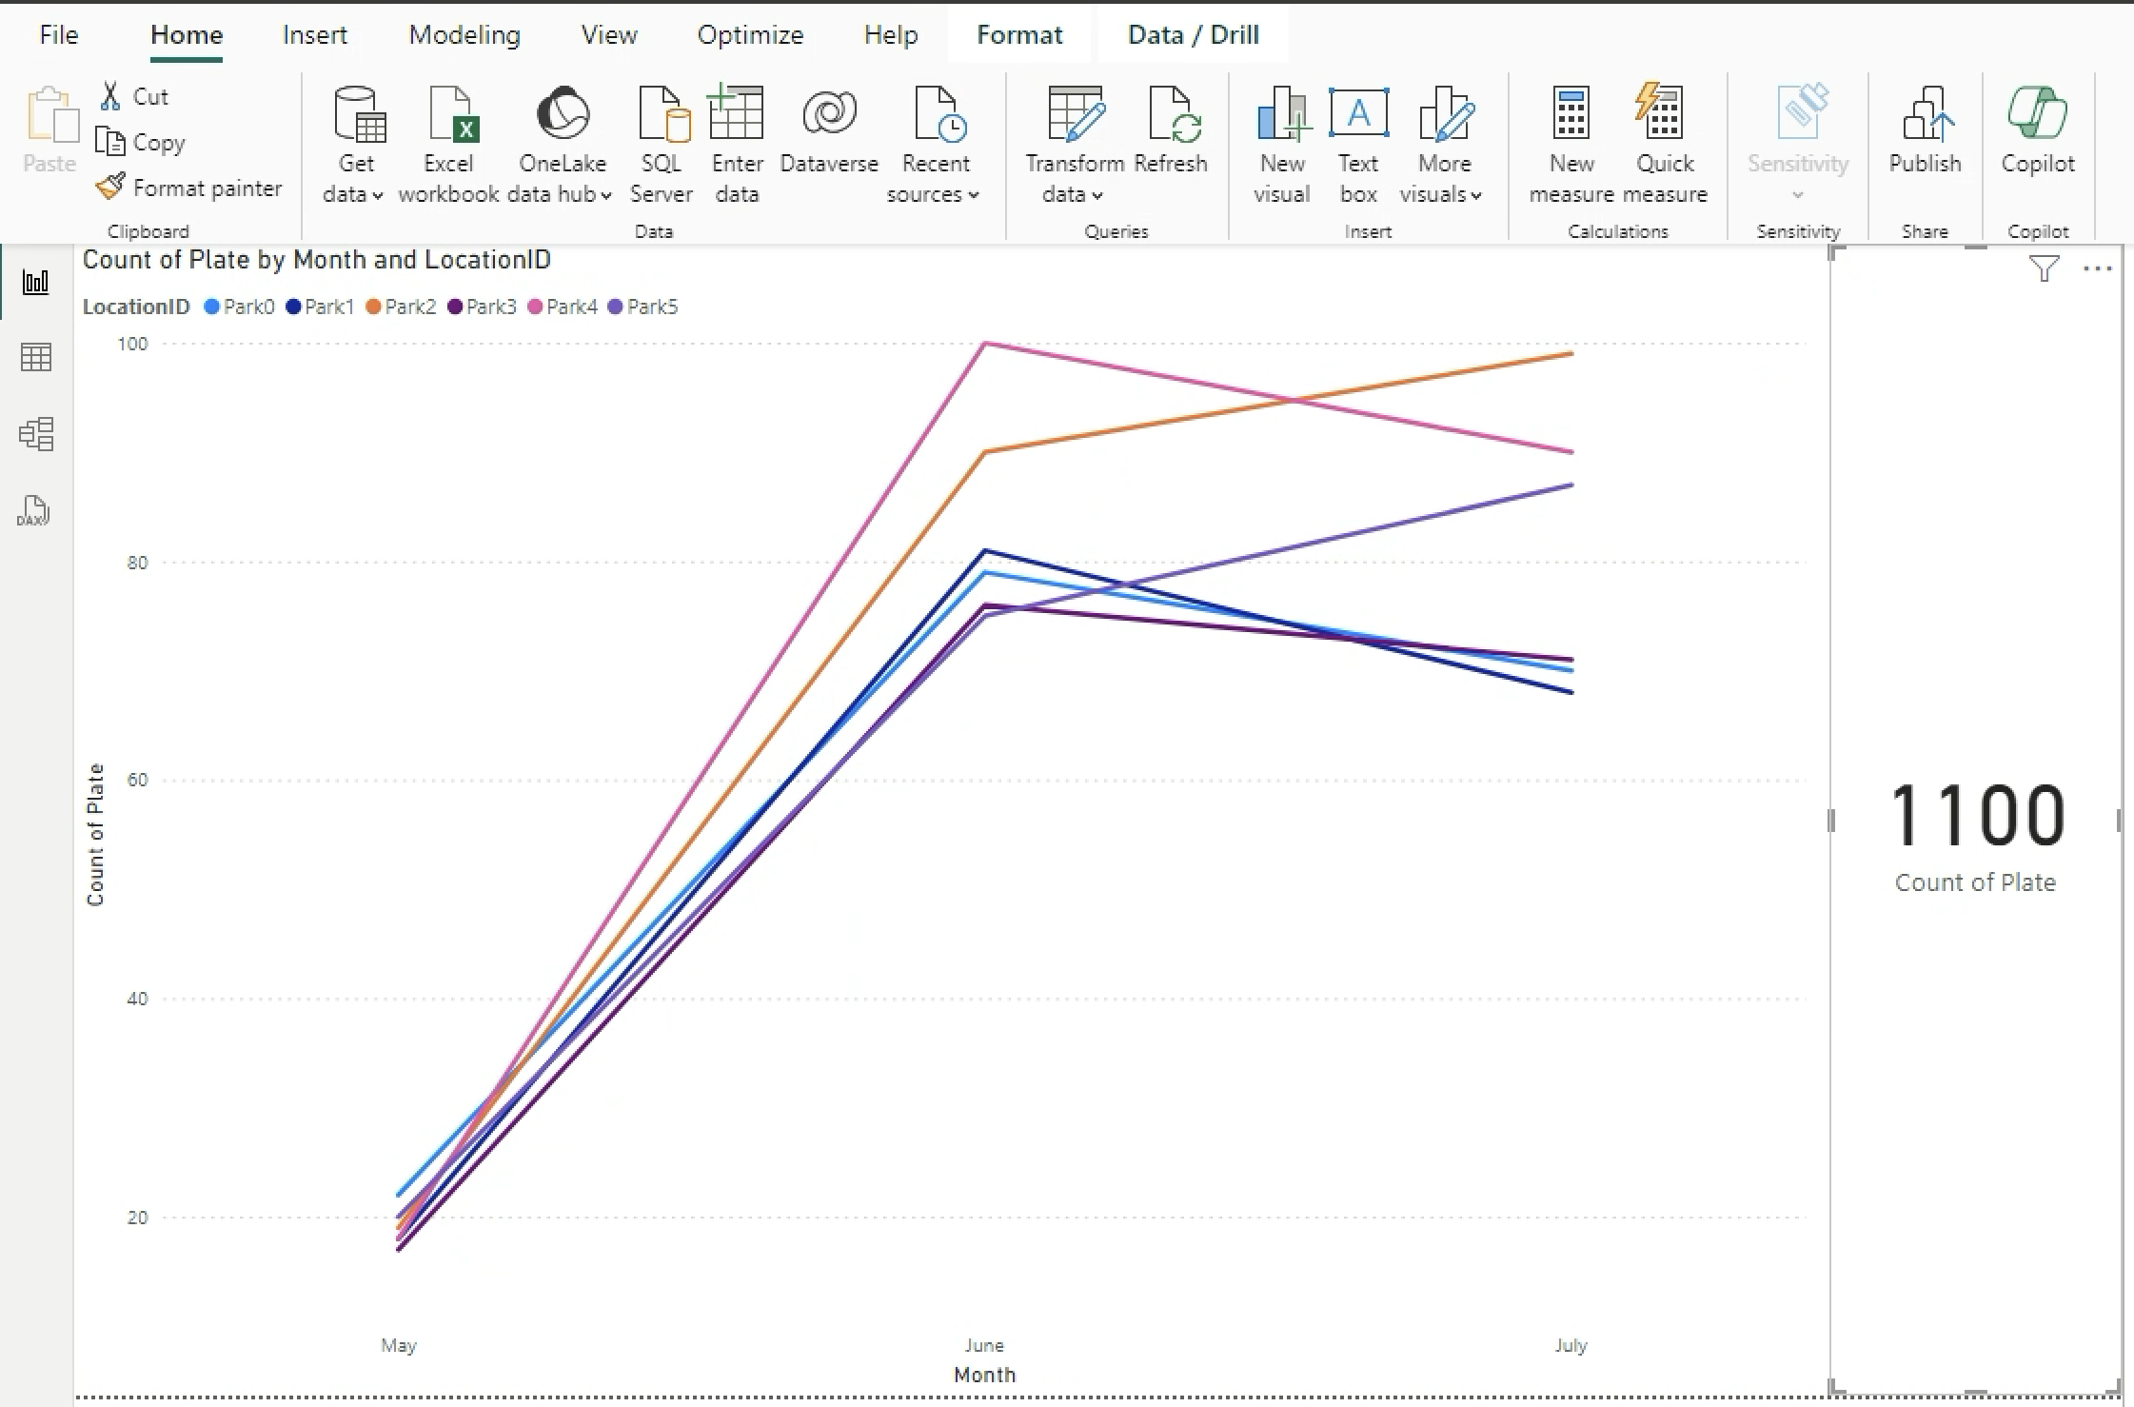The image size is (2134, 1407).
Task: Expand the Get data dropdown
Action: 354,194
